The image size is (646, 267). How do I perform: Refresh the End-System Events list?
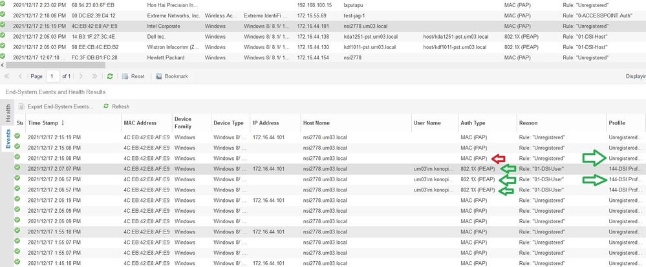point(116,106)
